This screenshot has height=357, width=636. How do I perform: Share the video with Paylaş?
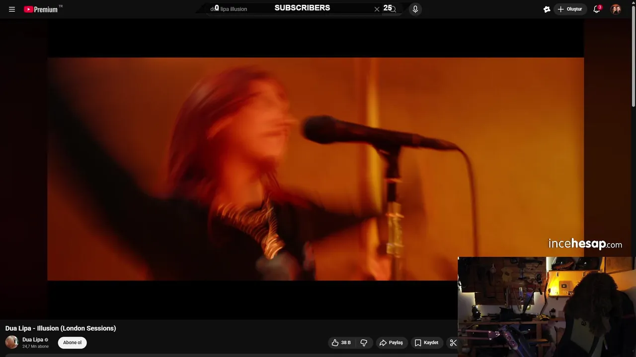[x=392, y=343]
